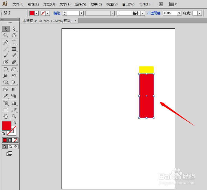The width and height of the screenshot is (207, 190).
Task: Open the 帮助(H) menu
Action: 145,4
